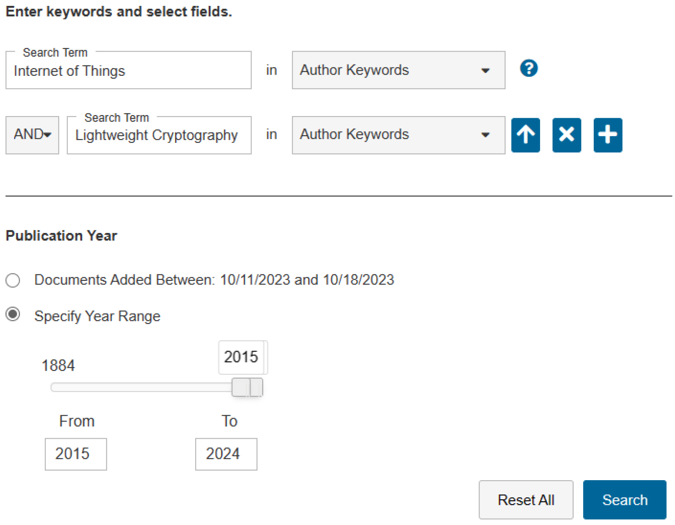Click the To year input box
Viewport: 675px width, 525px height.
226,454
